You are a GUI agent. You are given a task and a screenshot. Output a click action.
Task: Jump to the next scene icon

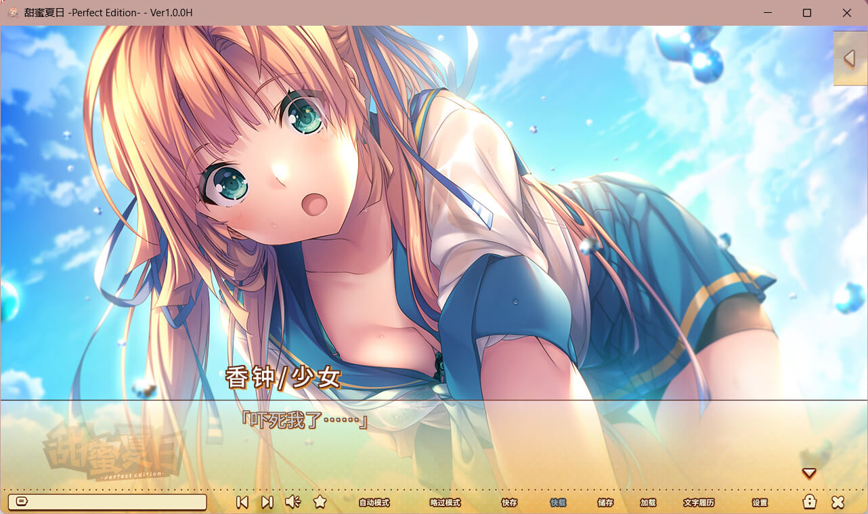click(267, 502)
